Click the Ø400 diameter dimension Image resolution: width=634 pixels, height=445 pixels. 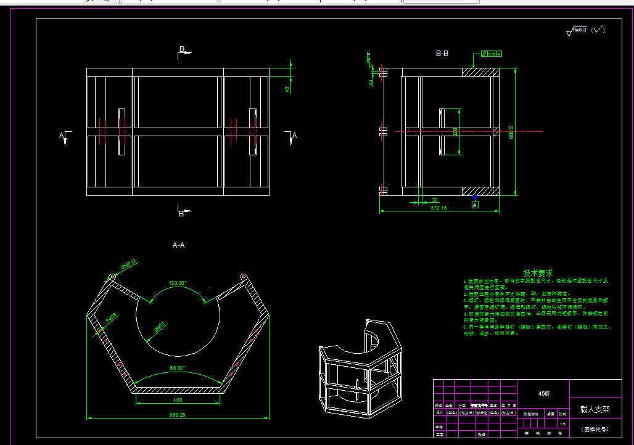pyautogui.click(x=159, y=327)
